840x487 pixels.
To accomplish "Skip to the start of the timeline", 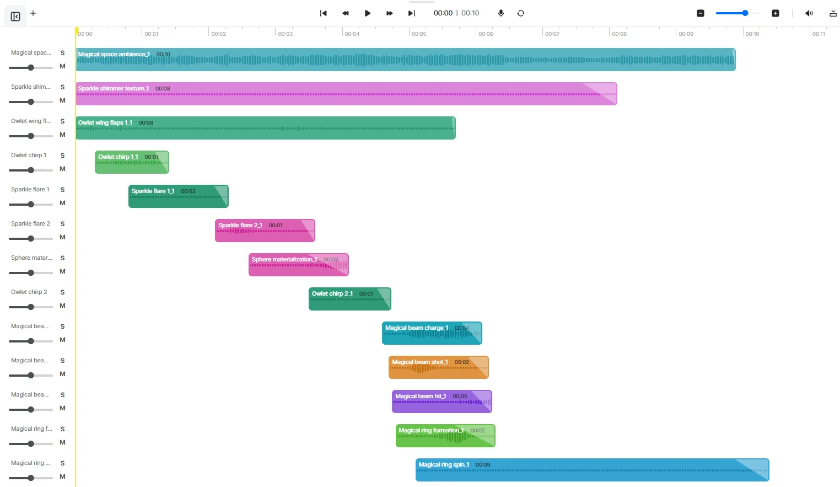I will 324,13.
